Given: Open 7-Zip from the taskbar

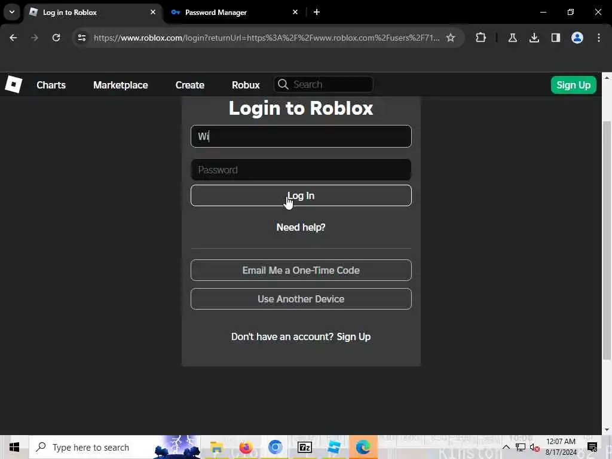Looking at the screenshot, I should (304, 447).
